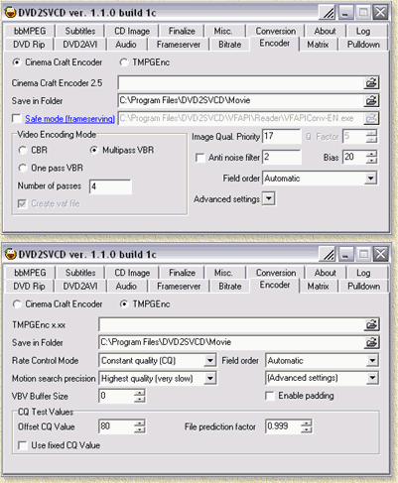The width and height of the screenshot is (398, 483).
Task: Click the Bias value stepper
Action: coord(371,157)
